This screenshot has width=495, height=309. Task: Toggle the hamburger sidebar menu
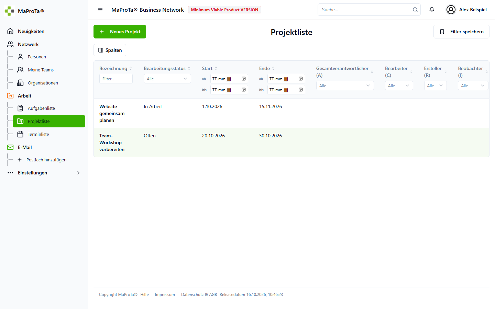click(100, 10)
